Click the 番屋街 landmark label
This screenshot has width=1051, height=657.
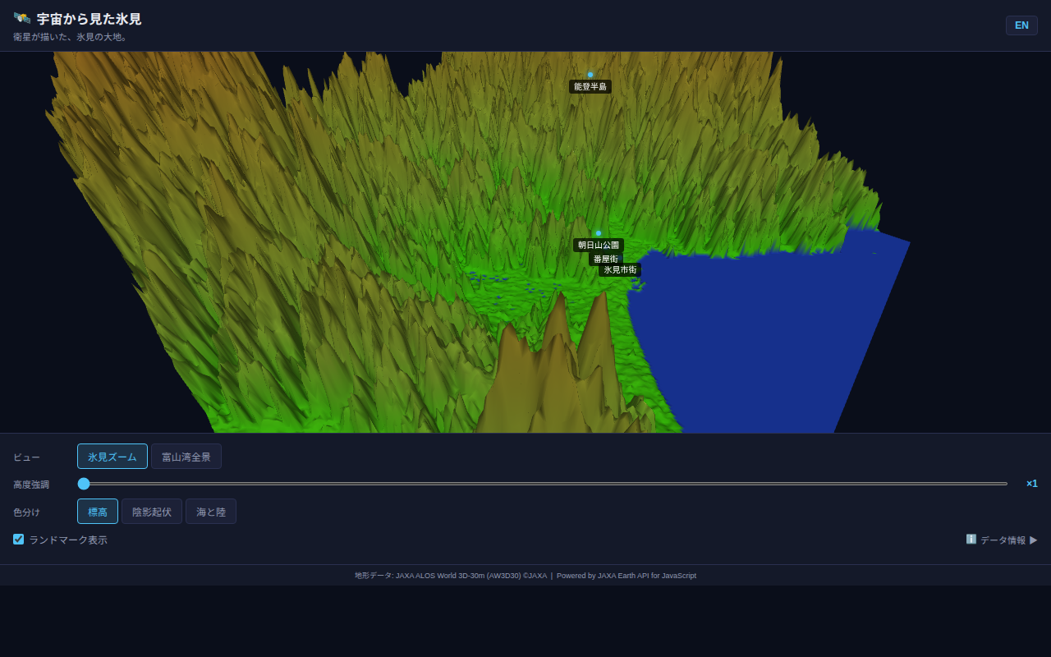pos(607,258)
